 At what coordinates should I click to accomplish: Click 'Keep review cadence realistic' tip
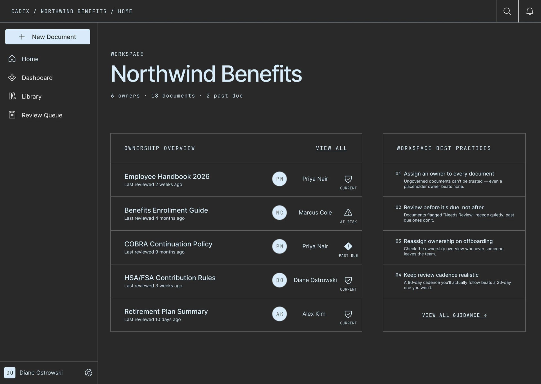point(441,275)
